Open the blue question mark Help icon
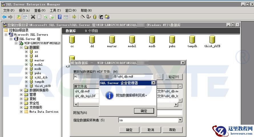 point(60,17)
